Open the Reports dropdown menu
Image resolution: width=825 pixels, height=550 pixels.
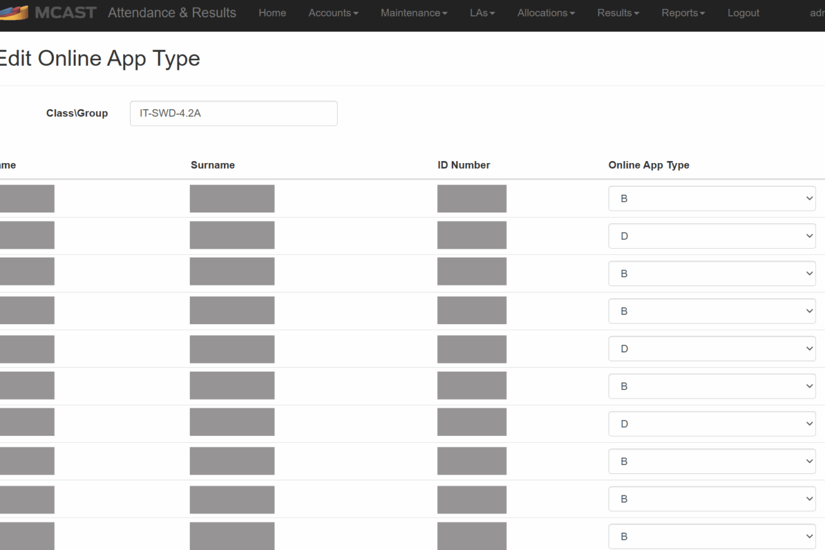(x=683, y=13)
